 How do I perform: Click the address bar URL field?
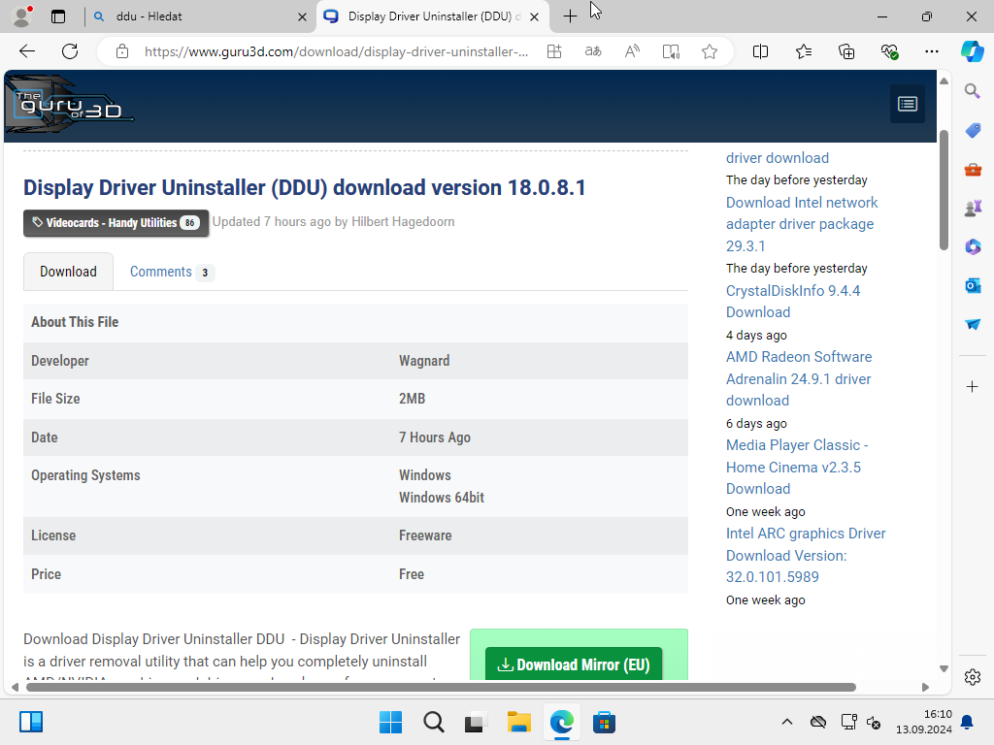(x=336, y=51)
